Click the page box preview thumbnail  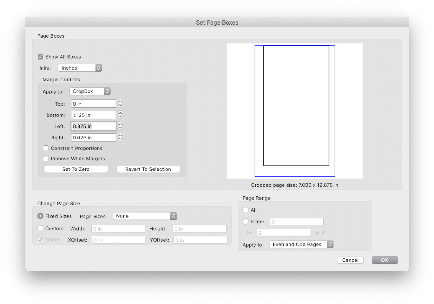295,111
